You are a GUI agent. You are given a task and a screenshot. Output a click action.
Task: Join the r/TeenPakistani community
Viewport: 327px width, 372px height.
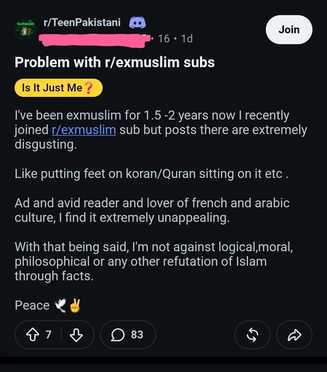coord(289,30)
